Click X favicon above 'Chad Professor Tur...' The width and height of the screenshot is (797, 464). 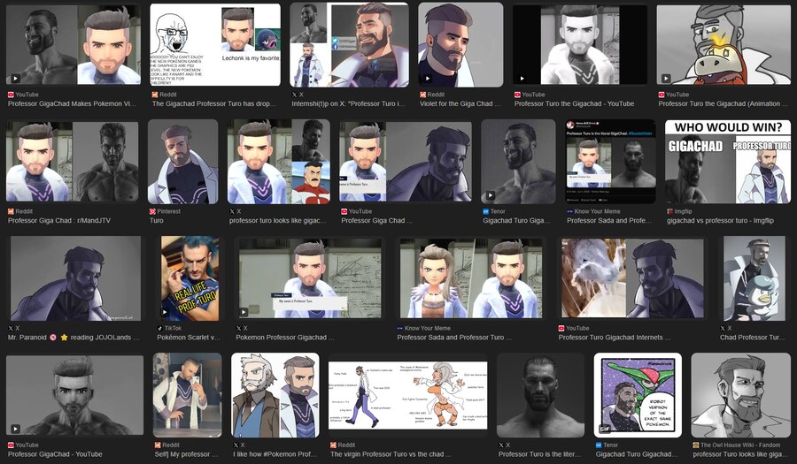pos(723,328)
